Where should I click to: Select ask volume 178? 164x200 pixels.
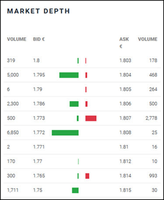(x=153, y=60)
